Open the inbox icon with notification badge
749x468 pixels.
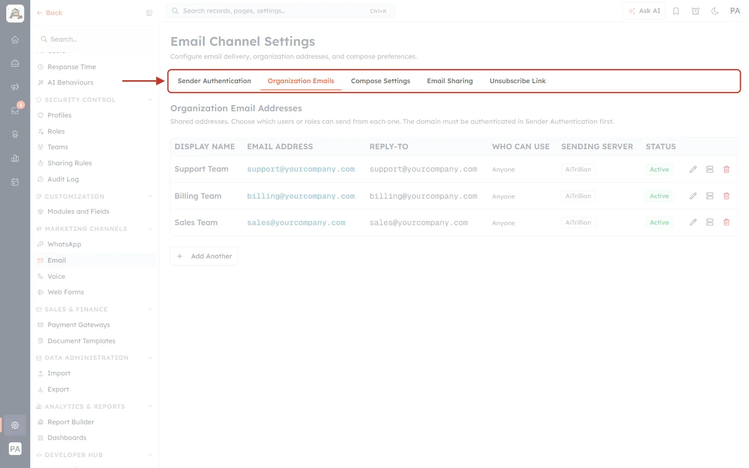click(x=15, y=111)
